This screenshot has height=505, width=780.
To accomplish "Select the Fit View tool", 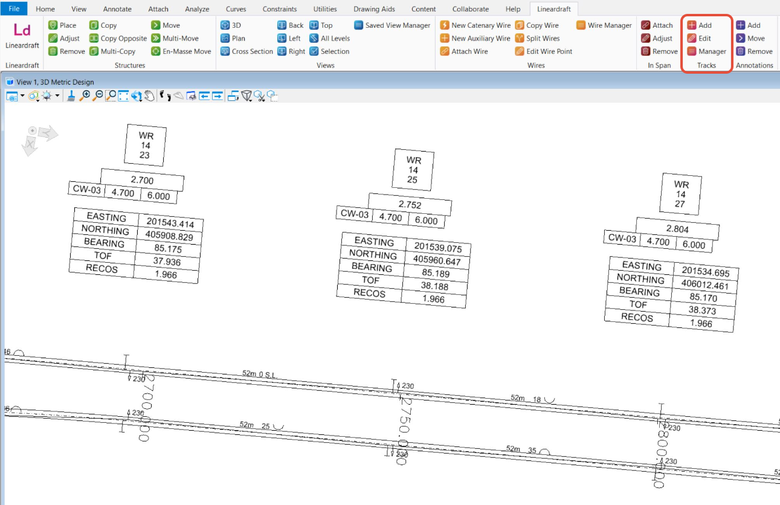I will (123, 95).
